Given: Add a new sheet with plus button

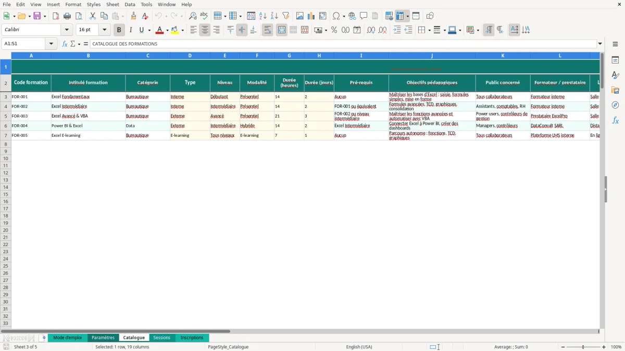Looking at the screenshot, I should coord(44,337).
